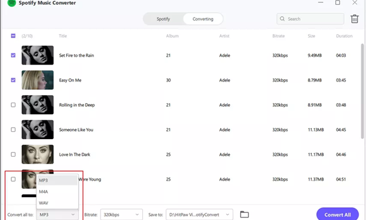Toggle the select-all checkbox in header

(13, 36)
